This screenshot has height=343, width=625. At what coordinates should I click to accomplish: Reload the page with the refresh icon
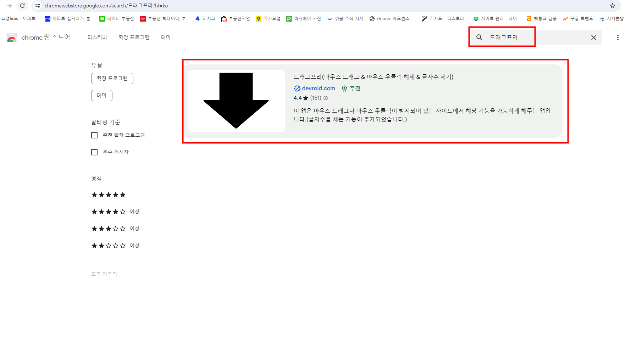22,6
